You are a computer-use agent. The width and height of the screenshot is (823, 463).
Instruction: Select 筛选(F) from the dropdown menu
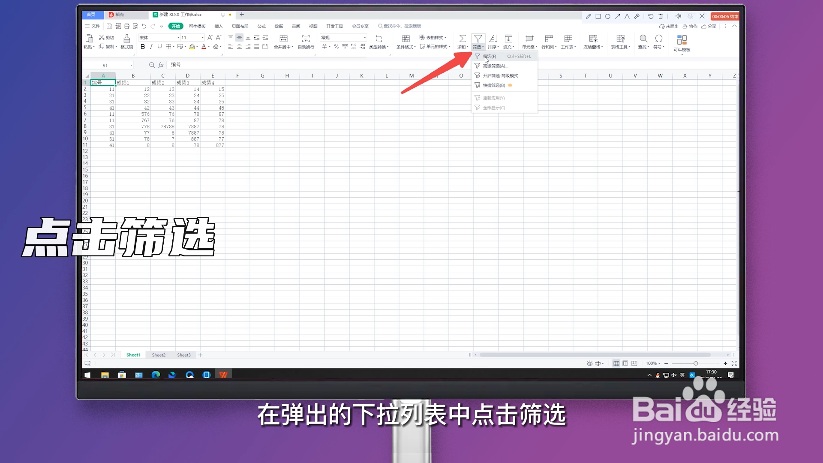tap(490, 56)
